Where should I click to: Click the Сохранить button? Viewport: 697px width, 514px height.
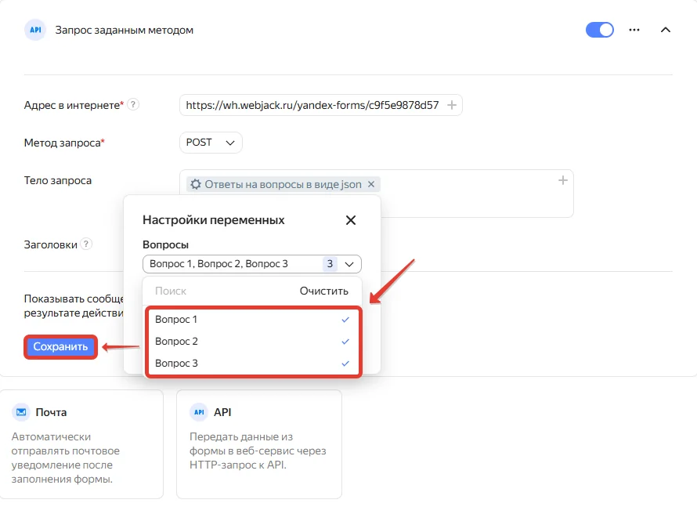click(x=60, y=347)
